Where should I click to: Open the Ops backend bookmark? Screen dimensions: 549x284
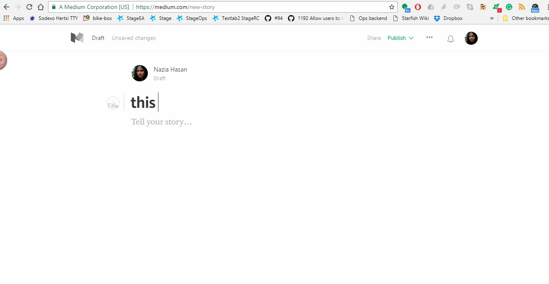[x=368, y=18]
